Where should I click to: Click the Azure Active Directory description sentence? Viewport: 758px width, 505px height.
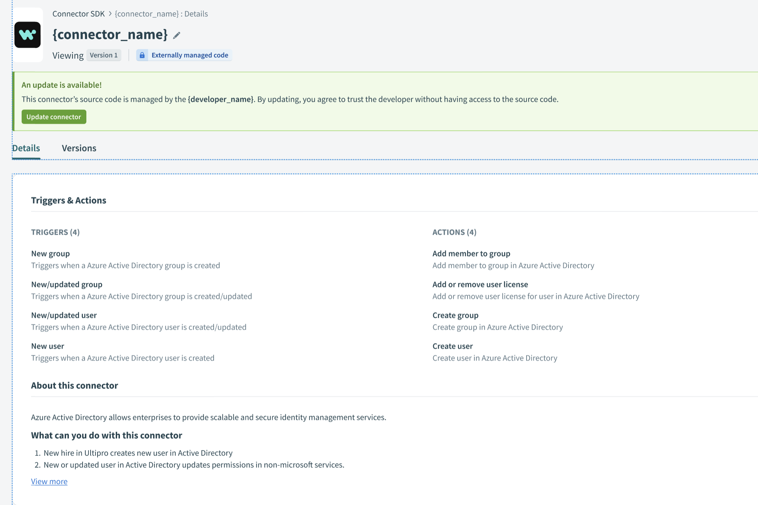[x=209, y=417]
